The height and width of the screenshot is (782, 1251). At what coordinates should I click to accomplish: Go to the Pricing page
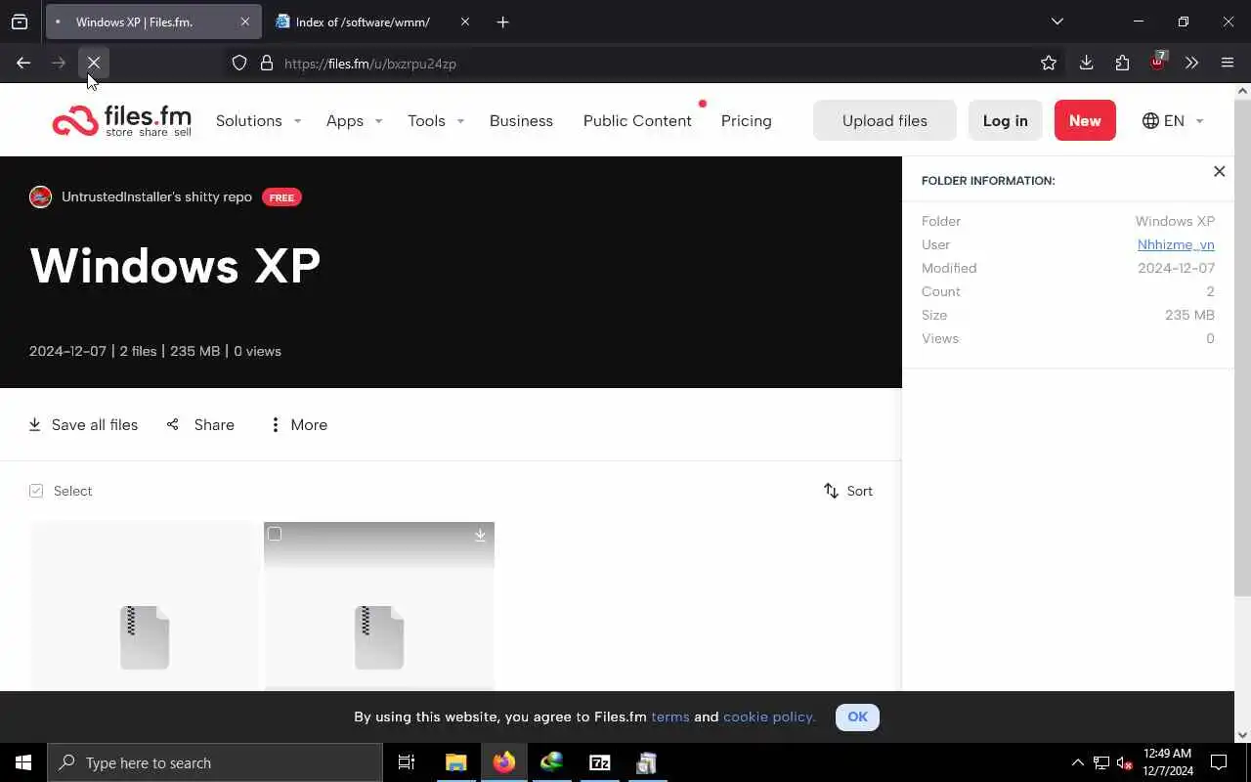click(x=746, y=120)
